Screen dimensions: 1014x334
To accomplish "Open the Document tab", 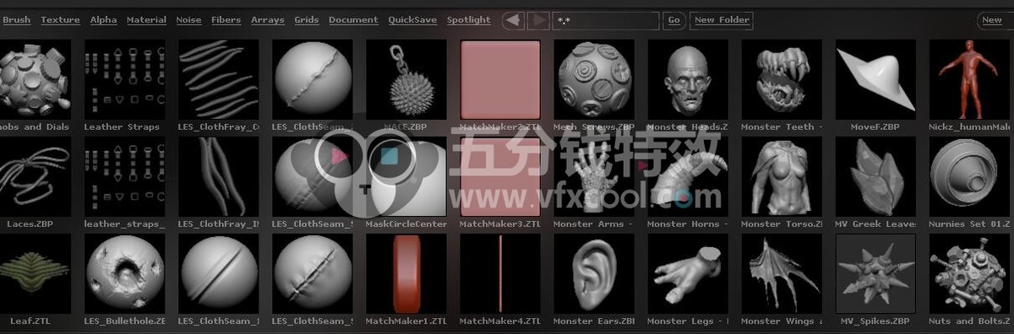I will 353,19.
